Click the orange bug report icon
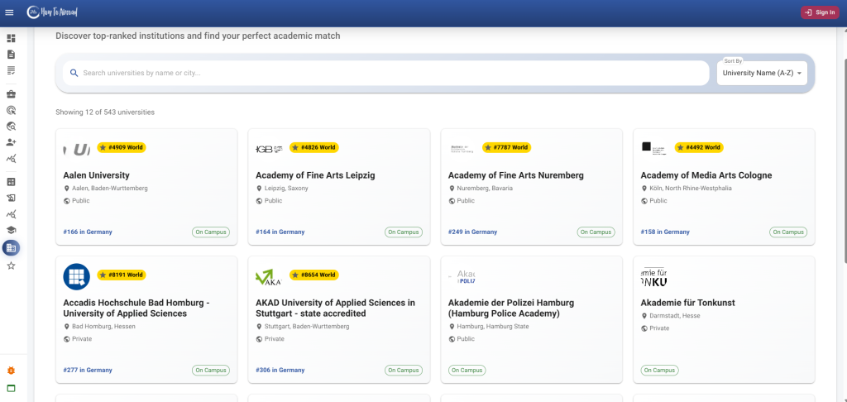 [x=11, y=371]
